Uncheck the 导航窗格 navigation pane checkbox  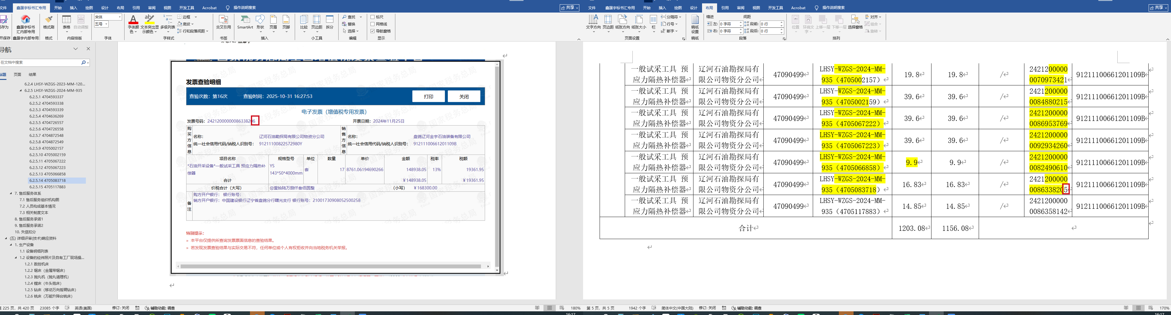(373, 31)
